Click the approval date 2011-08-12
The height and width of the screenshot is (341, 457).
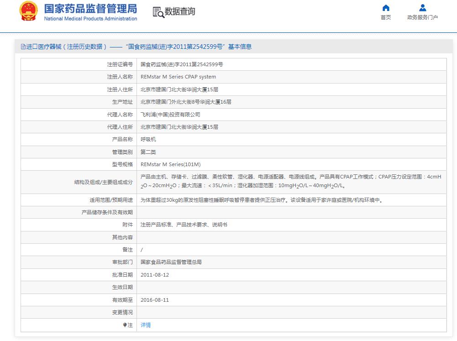[154, 275]
